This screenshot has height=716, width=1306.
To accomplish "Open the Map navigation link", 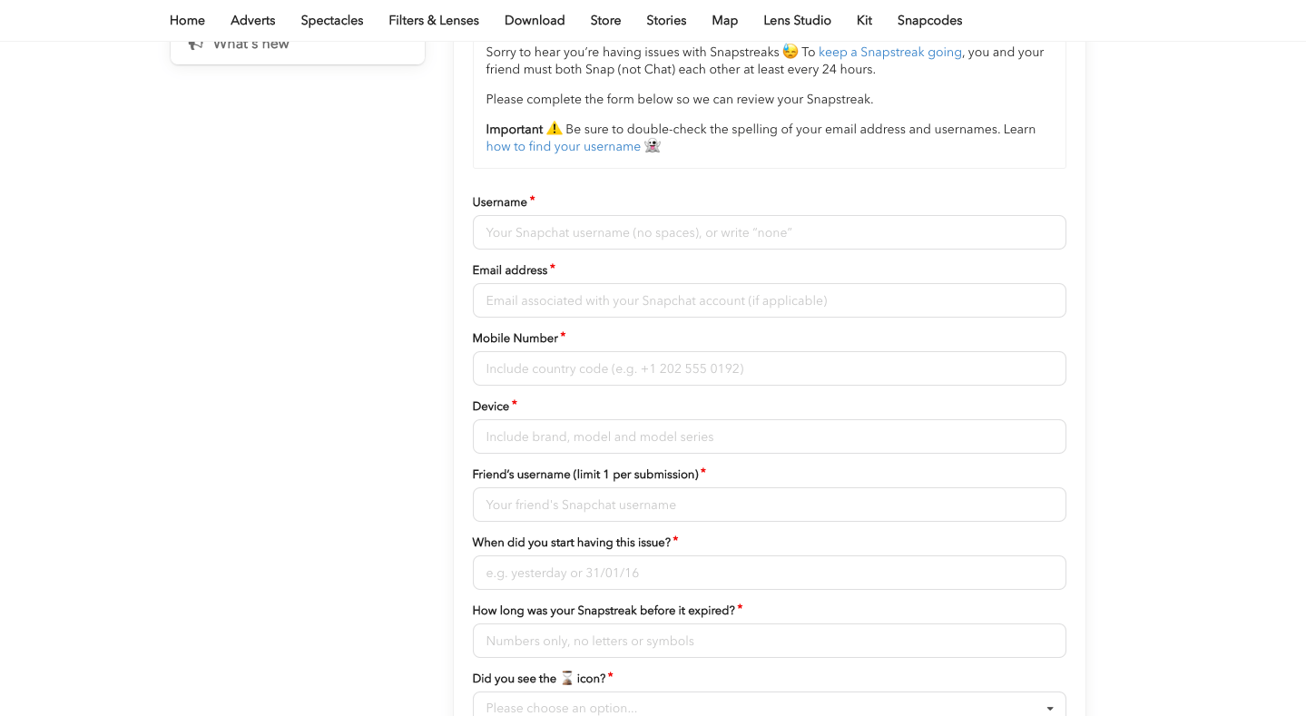I will click(724, 20).
